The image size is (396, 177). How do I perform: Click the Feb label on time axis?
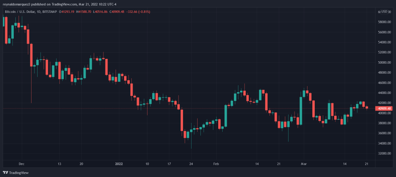click(x=216, y=164)
